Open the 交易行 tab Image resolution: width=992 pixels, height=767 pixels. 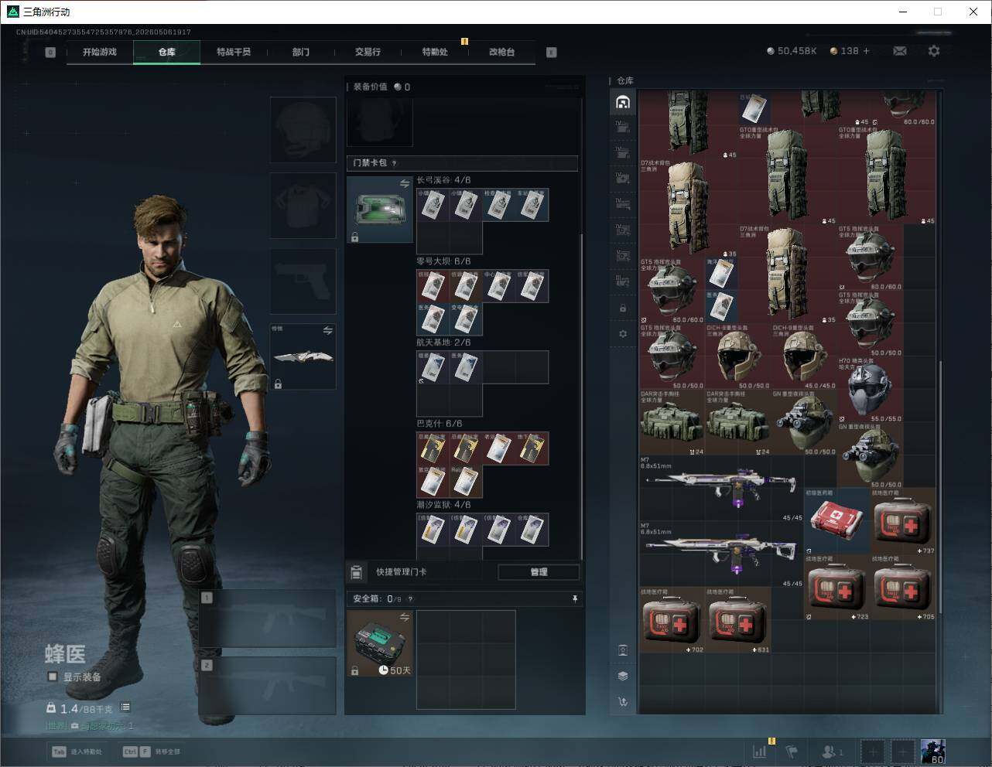pos(368,52)
